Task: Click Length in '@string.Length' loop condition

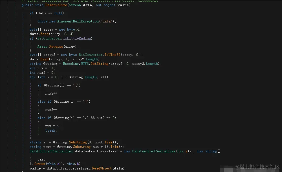Action: pyautogui.click(x=91, y=77)
